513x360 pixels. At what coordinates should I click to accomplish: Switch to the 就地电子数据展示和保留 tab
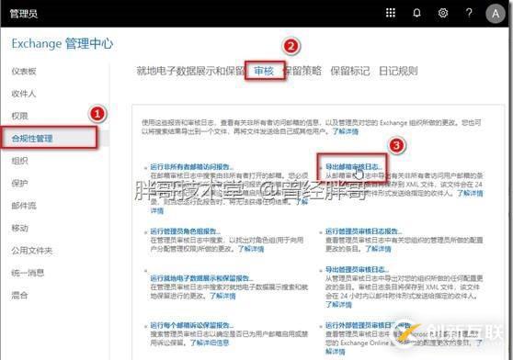(190, 71)
